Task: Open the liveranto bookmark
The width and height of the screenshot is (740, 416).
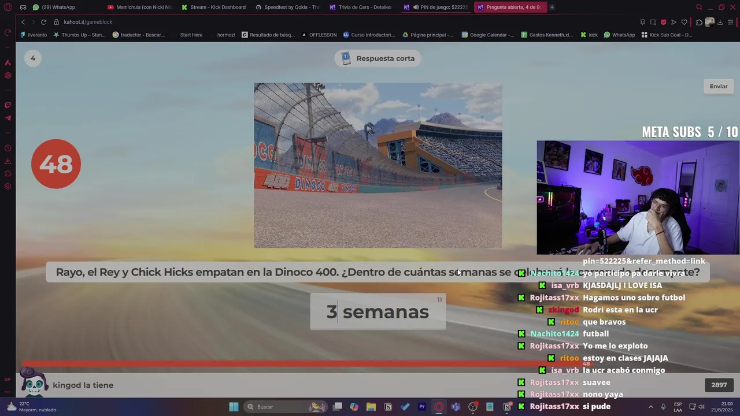Action: [x=34, y=35]
